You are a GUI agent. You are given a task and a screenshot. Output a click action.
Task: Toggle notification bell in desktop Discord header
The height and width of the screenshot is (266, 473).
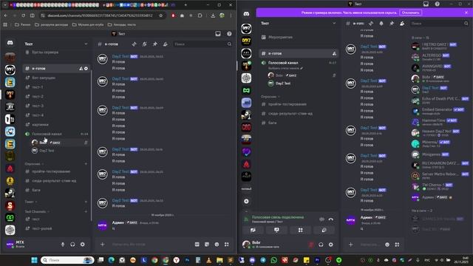(381, 23)
